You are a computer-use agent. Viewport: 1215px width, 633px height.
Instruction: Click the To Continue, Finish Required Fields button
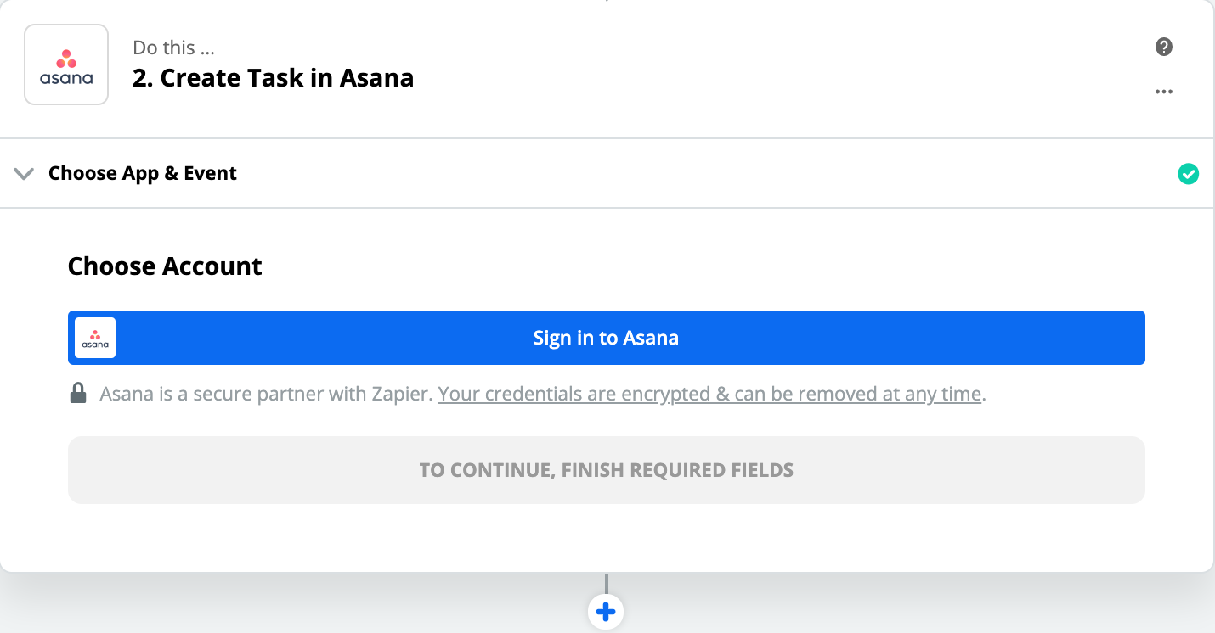click(x=607, y=470)
